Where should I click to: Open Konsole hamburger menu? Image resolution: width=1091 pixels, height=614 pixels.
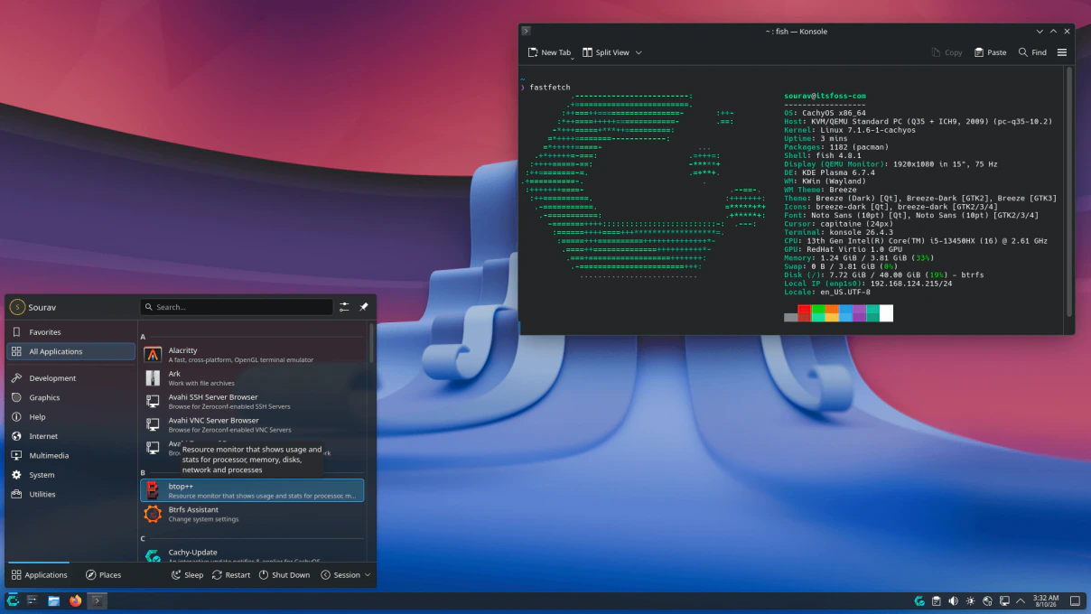pos(1062,52)
